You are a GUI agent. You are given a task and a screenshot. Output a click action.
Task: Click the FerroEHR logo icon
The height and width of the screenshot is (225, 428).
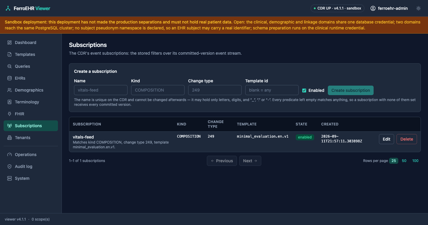point(8,8)
